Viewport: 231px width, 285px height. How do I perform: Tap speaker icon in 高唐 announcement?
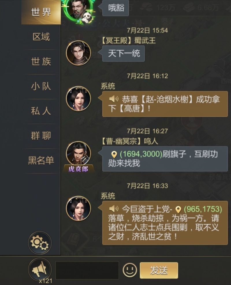[x=114, y=99]
